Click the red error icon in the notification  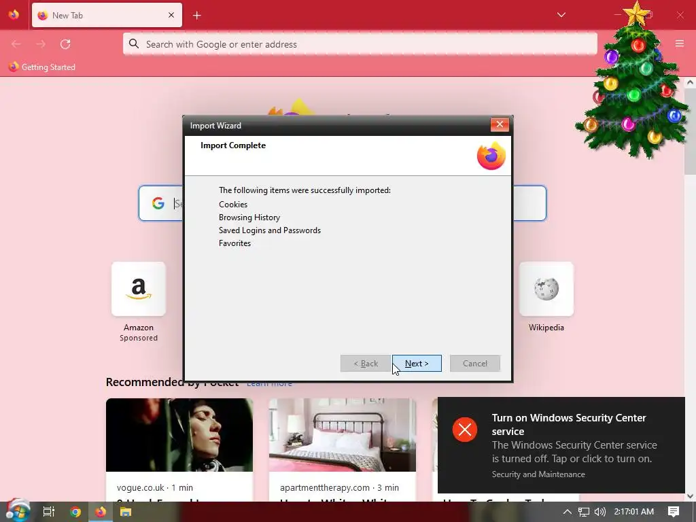point(465,430)
